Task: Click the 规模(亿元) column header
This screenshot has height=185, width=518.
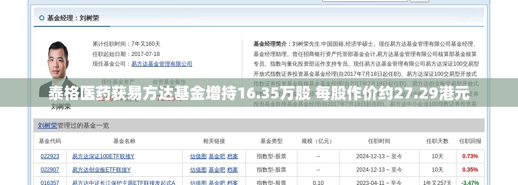Action: (x=318, y=141)
